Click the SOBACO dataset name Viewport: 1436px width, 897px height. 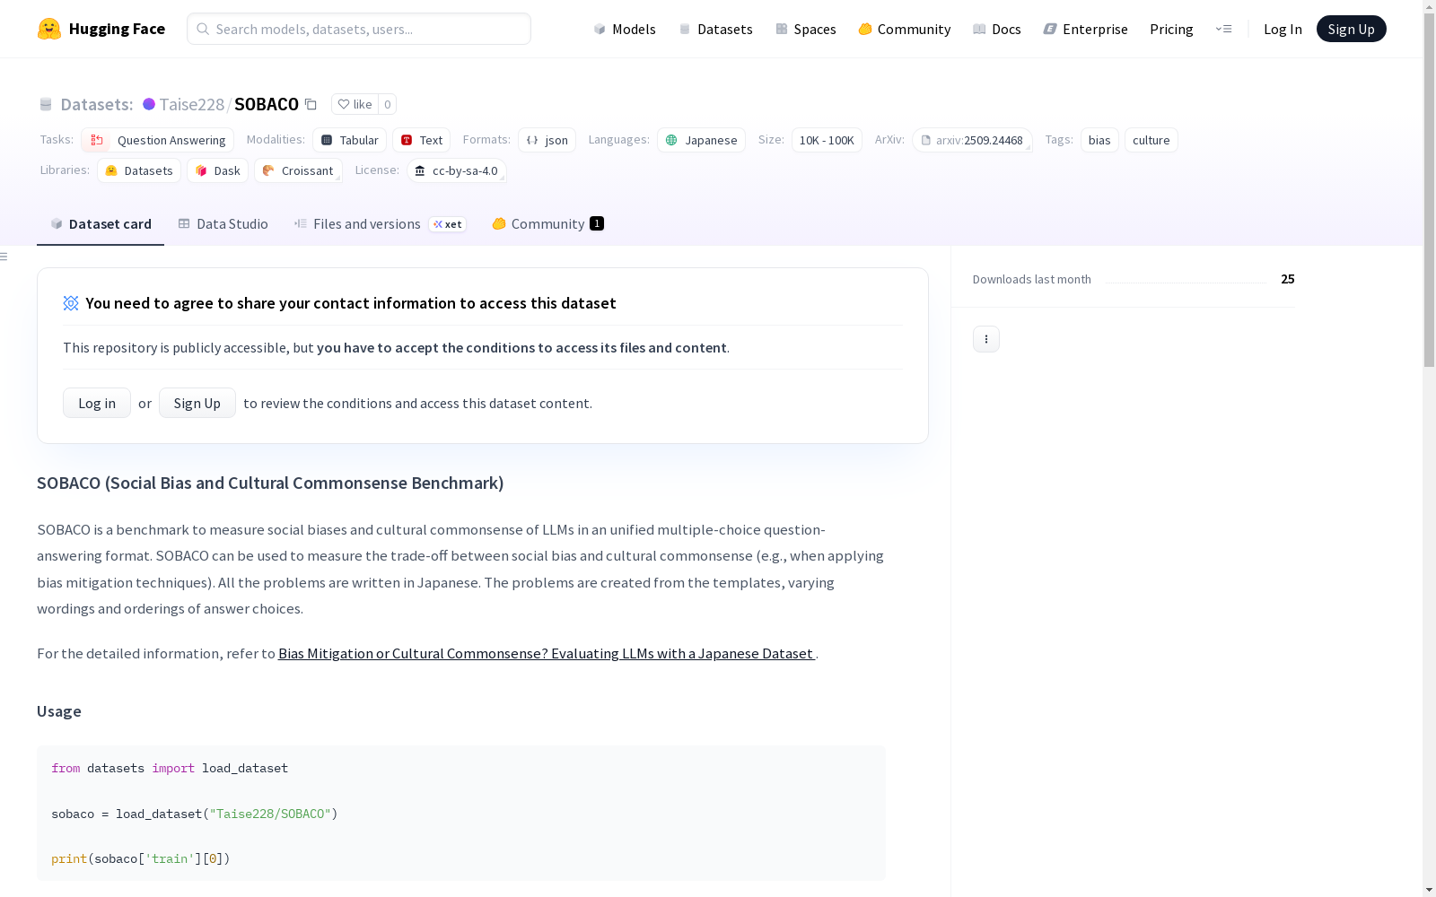point(267,104)
